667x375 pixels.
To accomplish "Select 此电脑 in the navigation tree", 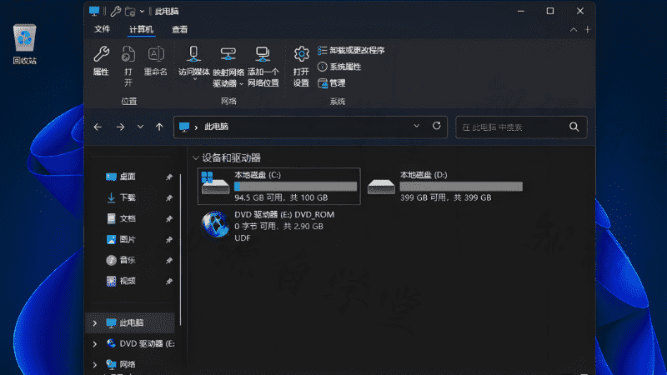I will coord(132,323).
